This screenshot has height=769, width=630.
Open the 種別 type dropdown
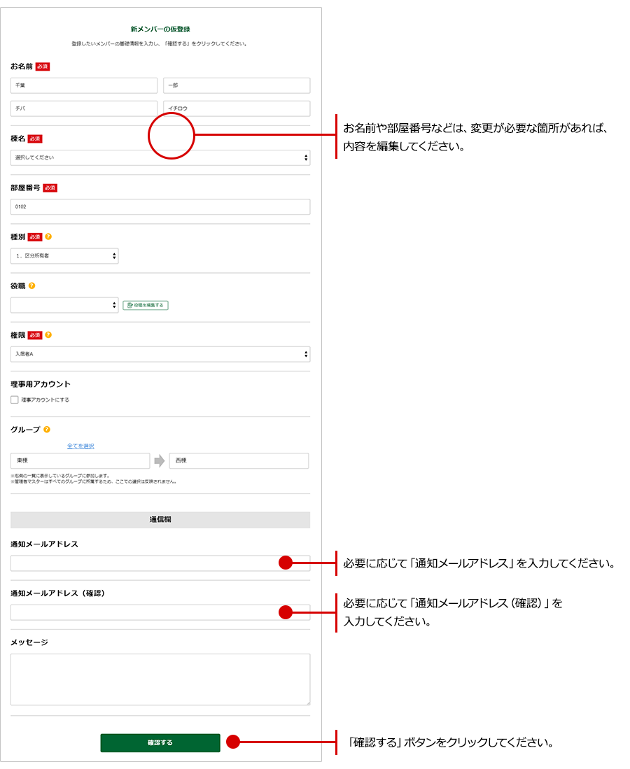[x=64, y=256]
